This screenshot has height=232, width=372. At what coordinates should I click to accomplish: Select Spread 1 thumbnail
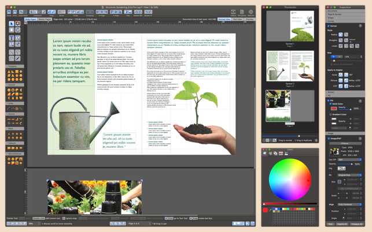(x=290, y=26)
